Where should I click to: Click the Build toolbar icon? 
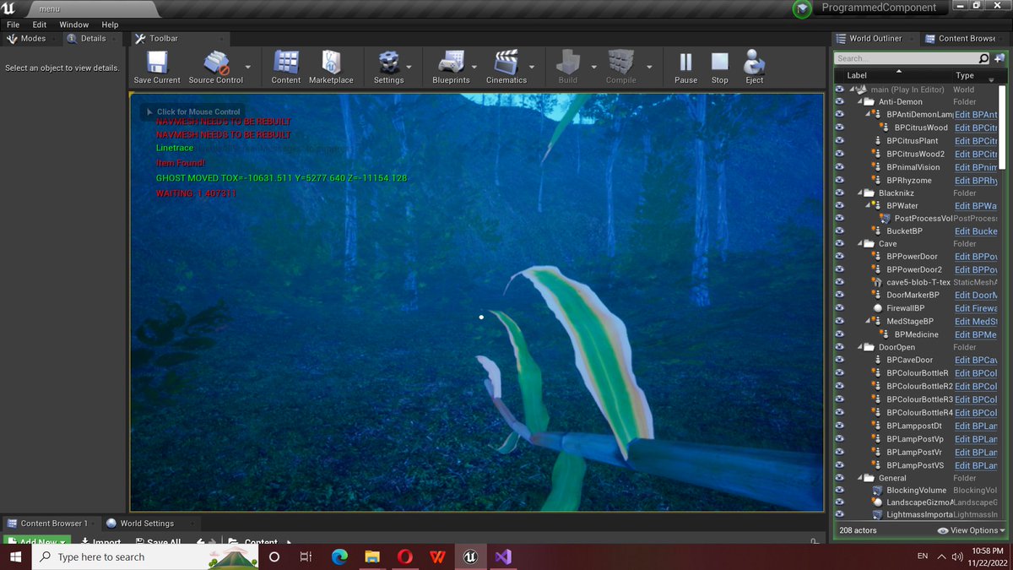pos(568,62)
